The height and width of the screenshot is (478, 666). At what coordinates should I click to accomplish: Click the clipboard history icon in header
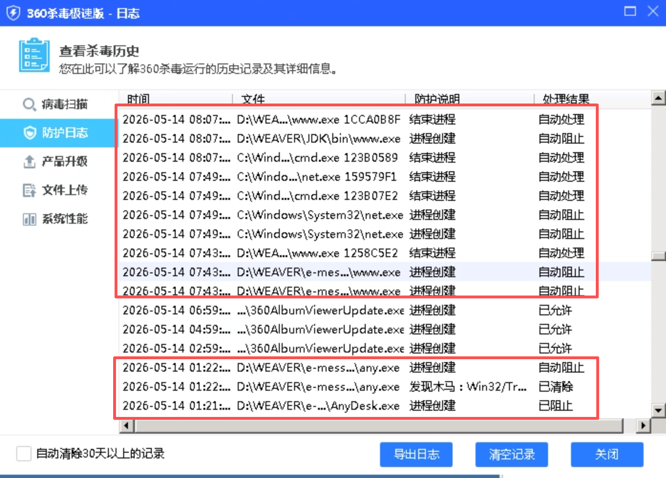(x=34, y=55)
